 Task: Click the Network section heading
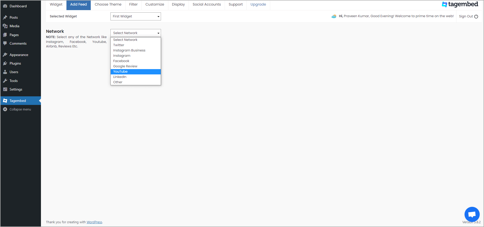tap(55, 31)
